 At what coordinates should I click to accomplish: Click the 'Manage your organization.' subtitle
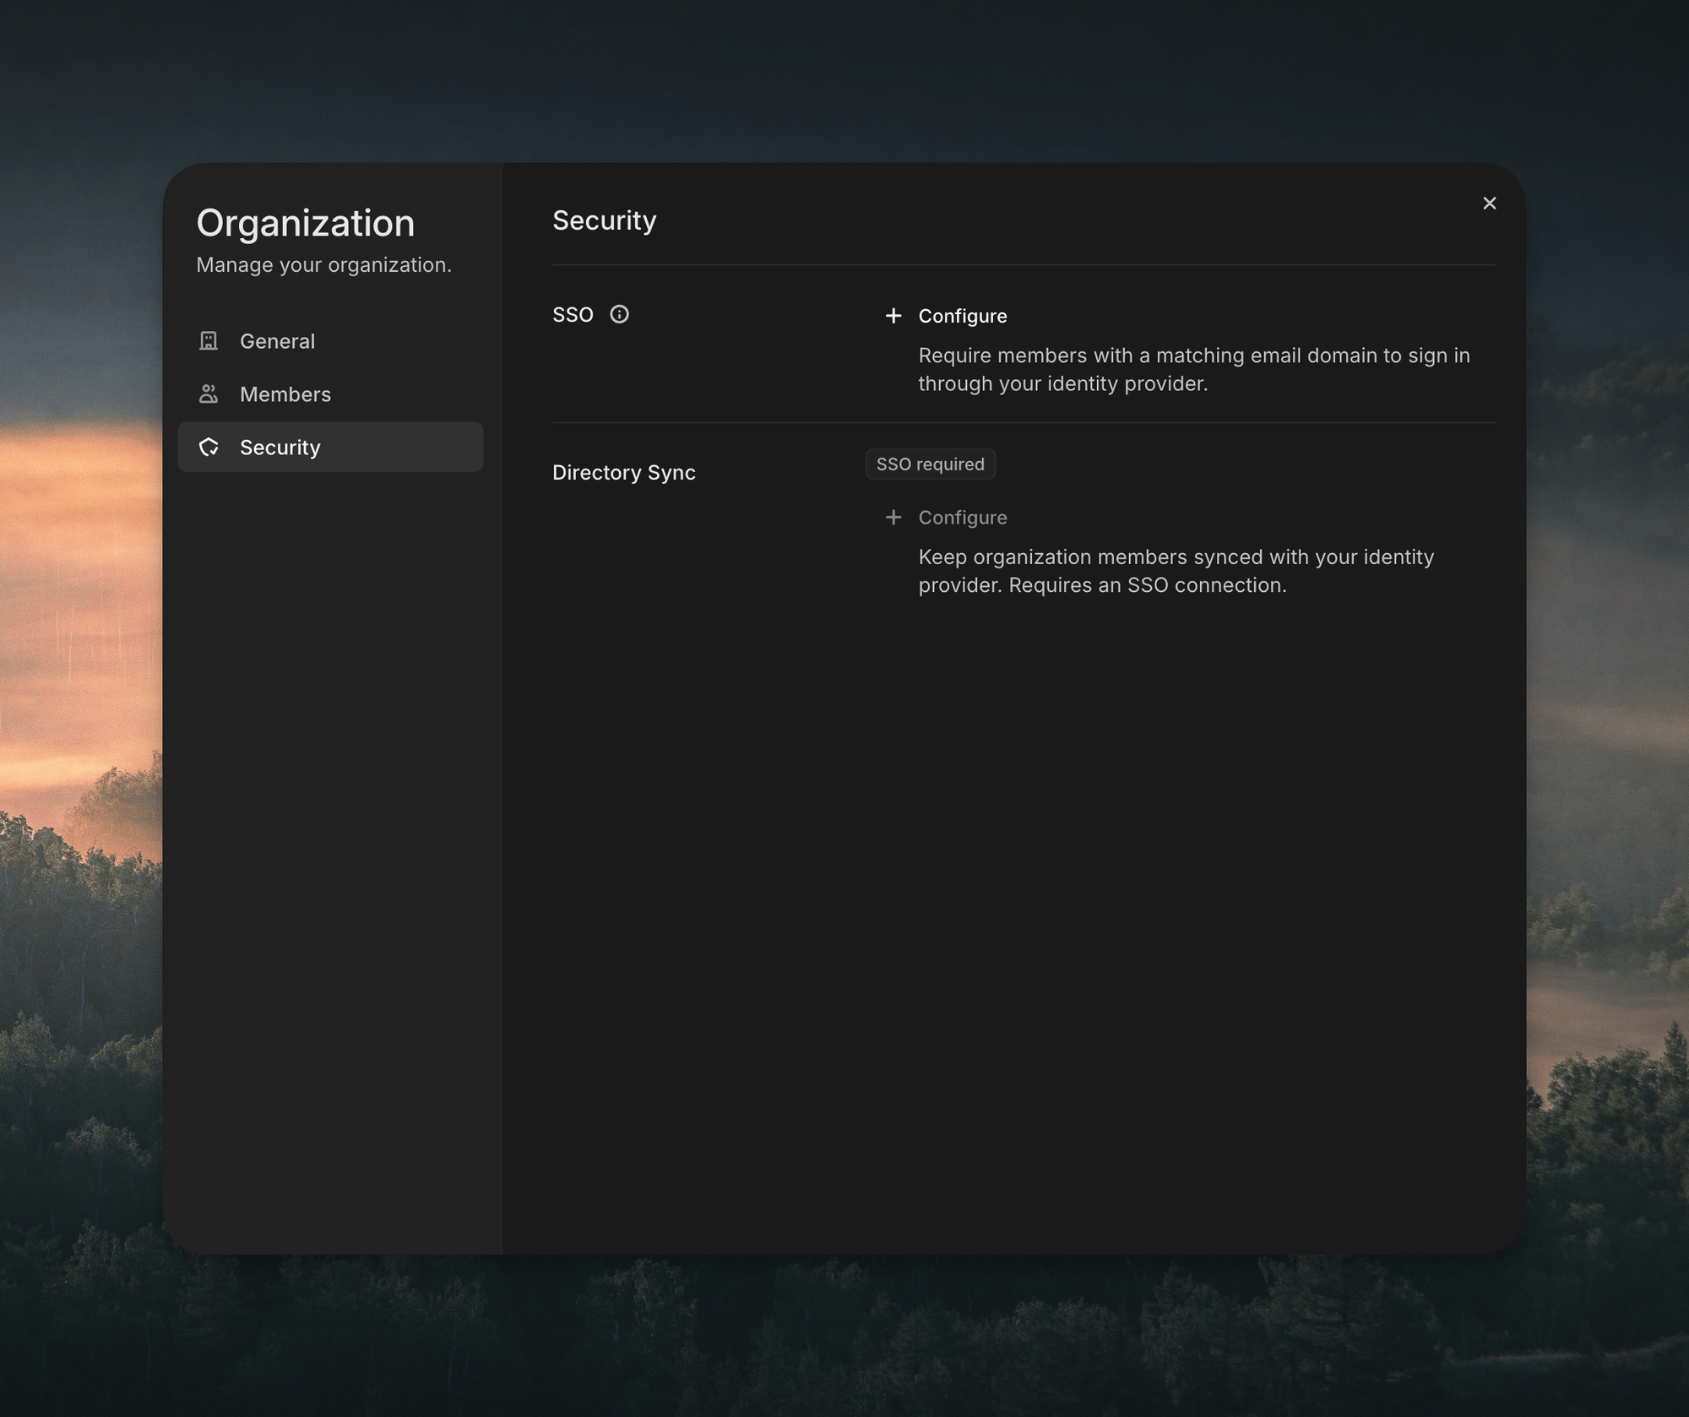[x=324, y=265]
